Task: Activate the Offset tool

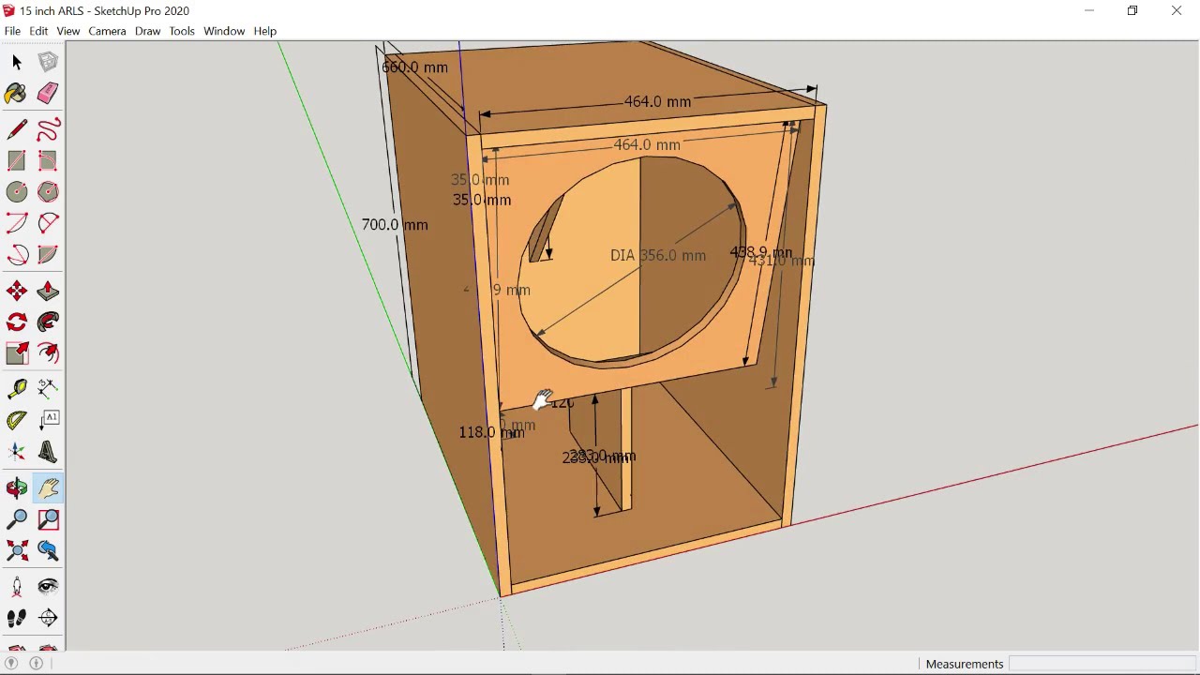Action: pos(48,353)
